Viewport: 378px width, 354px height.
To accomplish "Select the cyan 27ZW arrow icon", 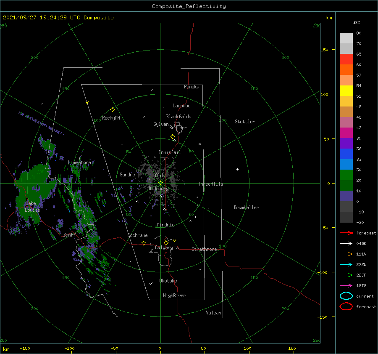I will 346,265.
